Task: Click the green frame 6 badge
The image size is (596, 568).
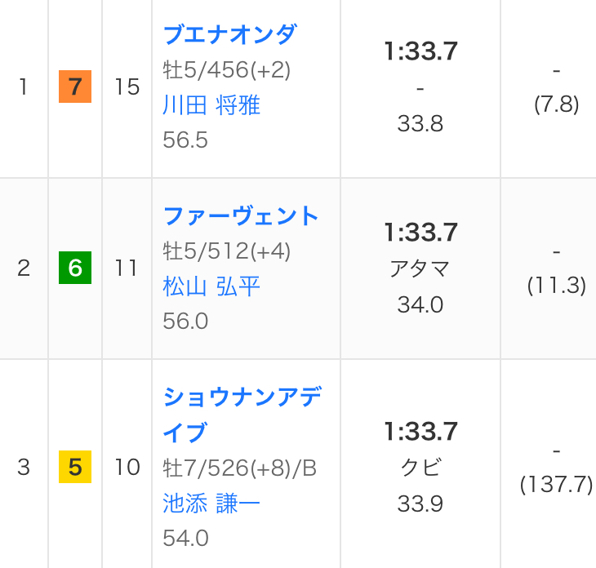Action: [x=75, y=268]
